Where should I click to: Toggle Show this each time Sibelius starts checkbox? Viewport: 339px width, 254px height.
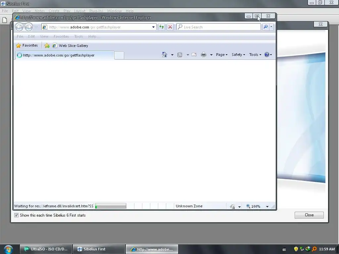(x=17, y=215)
